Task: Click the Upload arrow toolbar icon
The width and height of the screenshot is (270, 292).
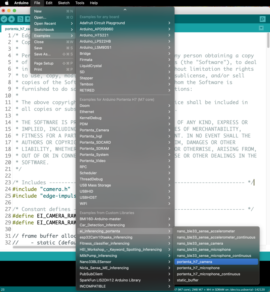Action: click(12, 19)
